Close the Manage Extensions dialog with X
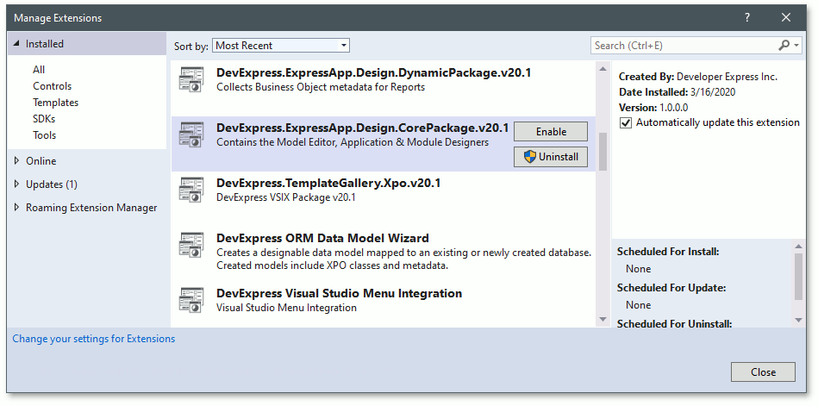Screen dimensions: 818x406 pyautogui.click(x=786, y=18)
